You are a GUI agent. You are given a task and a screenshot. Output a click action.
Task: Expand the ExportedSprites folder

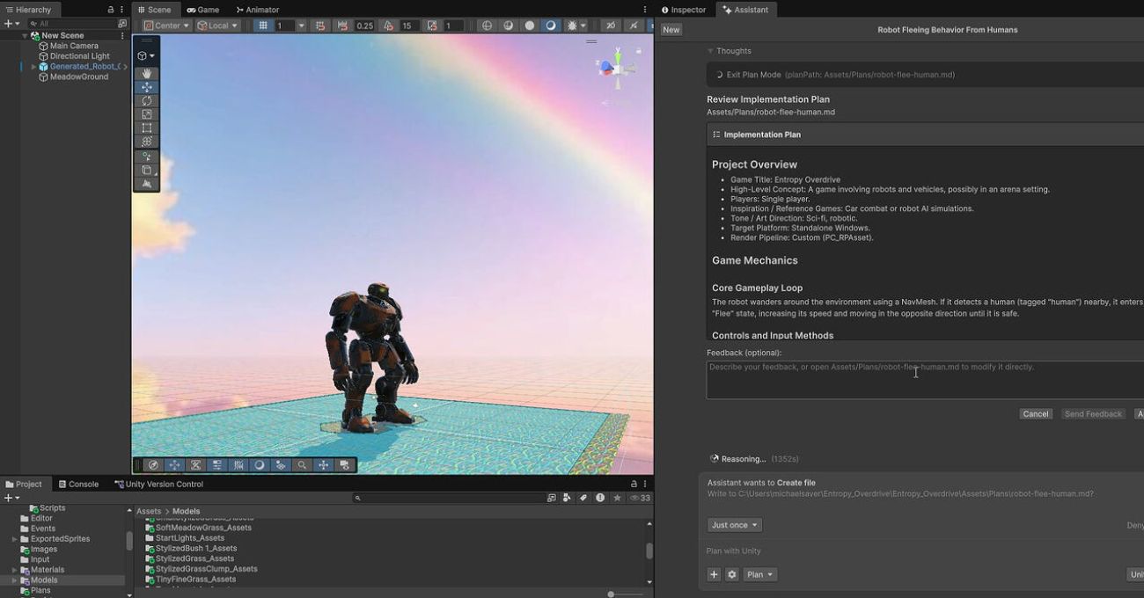[14, 539]
